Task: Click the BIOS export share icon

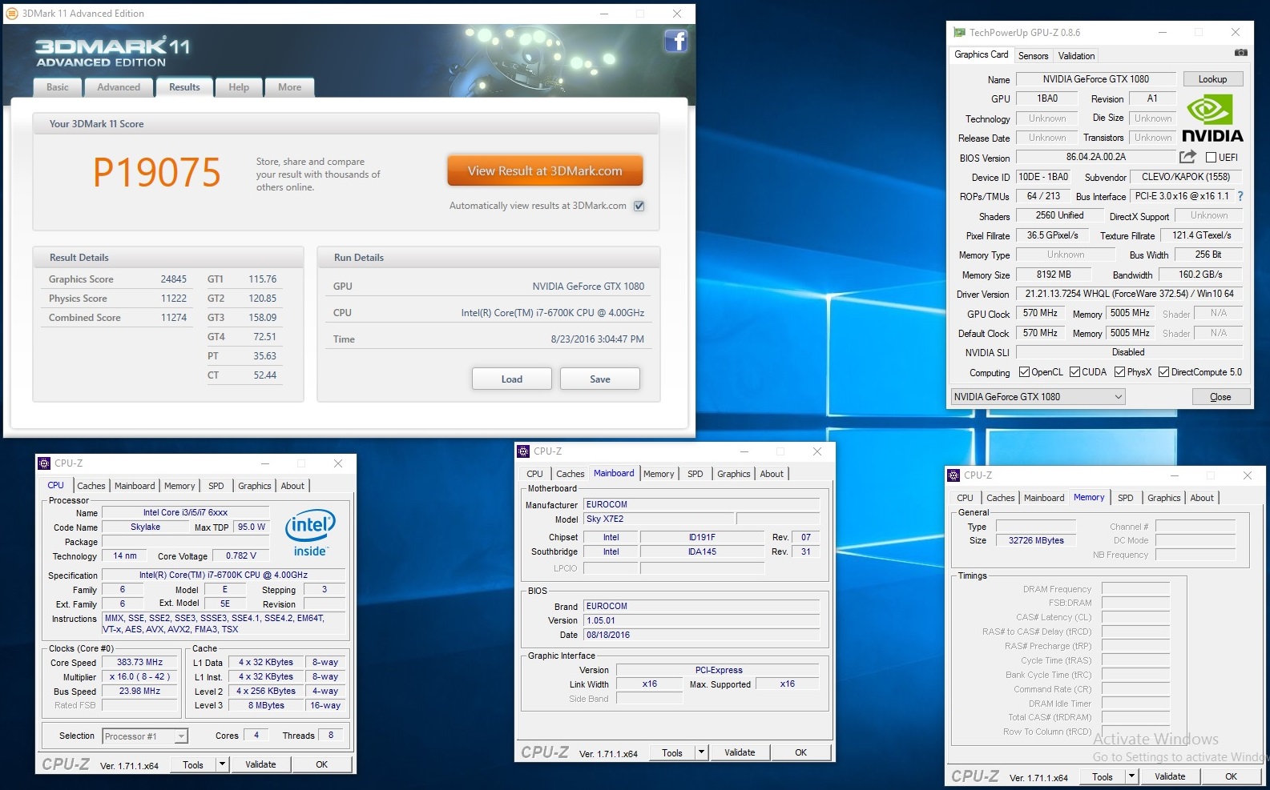Action: coord(1187,157)
